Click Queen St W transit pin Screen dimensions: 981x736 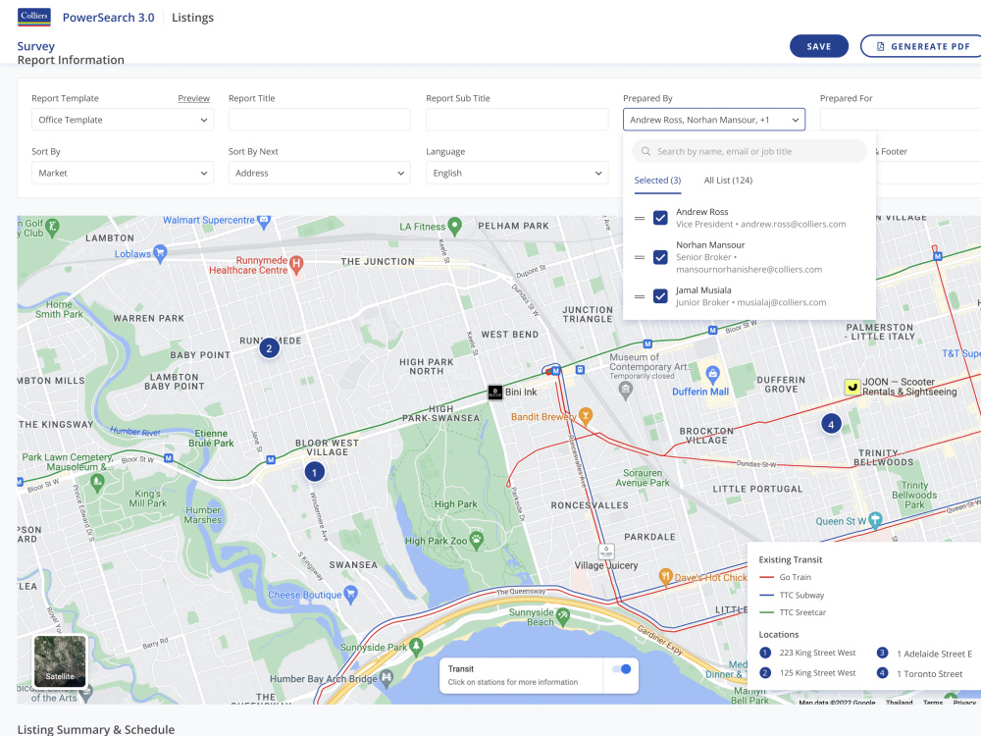tap(875, 520)
